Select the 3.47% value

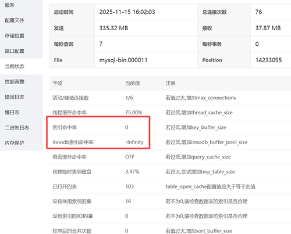pos(132,172)
